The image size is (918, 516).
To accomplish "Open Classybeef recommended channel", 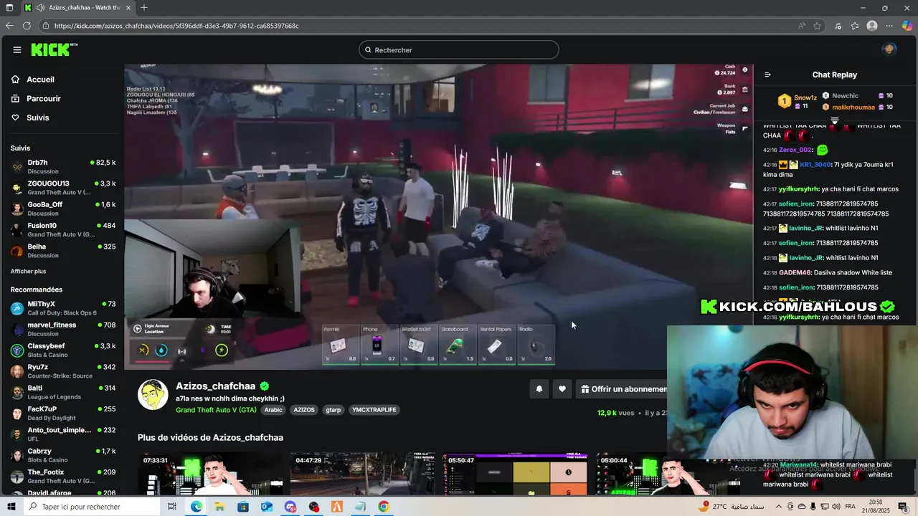I will (x=63, y=350).
